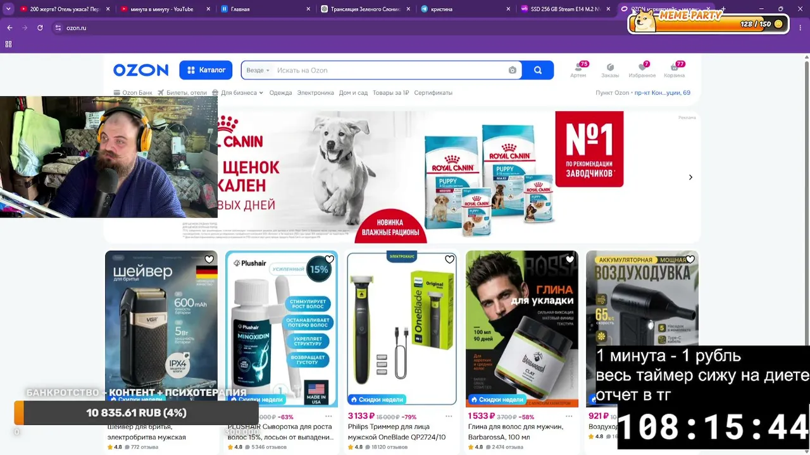
Task: View site information icon in address bar
Action: pos(58,28)
